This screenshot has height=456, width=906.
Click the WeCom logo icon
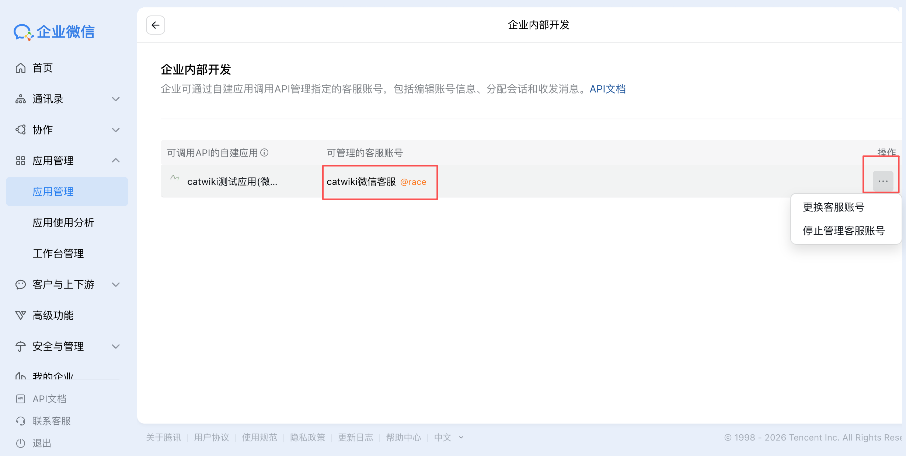23,32
